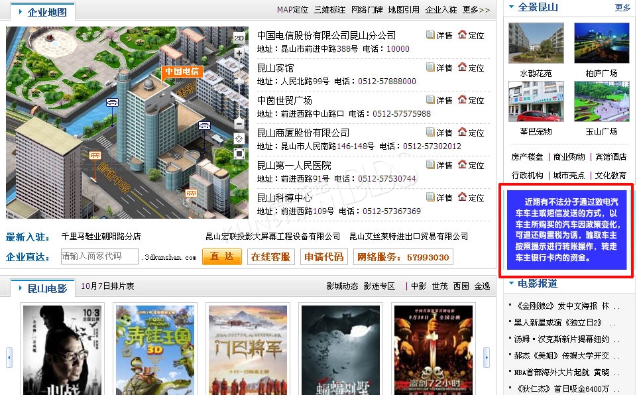Zoom out on the 3D map
639x395 pixels.
click(x=239, y=123)
